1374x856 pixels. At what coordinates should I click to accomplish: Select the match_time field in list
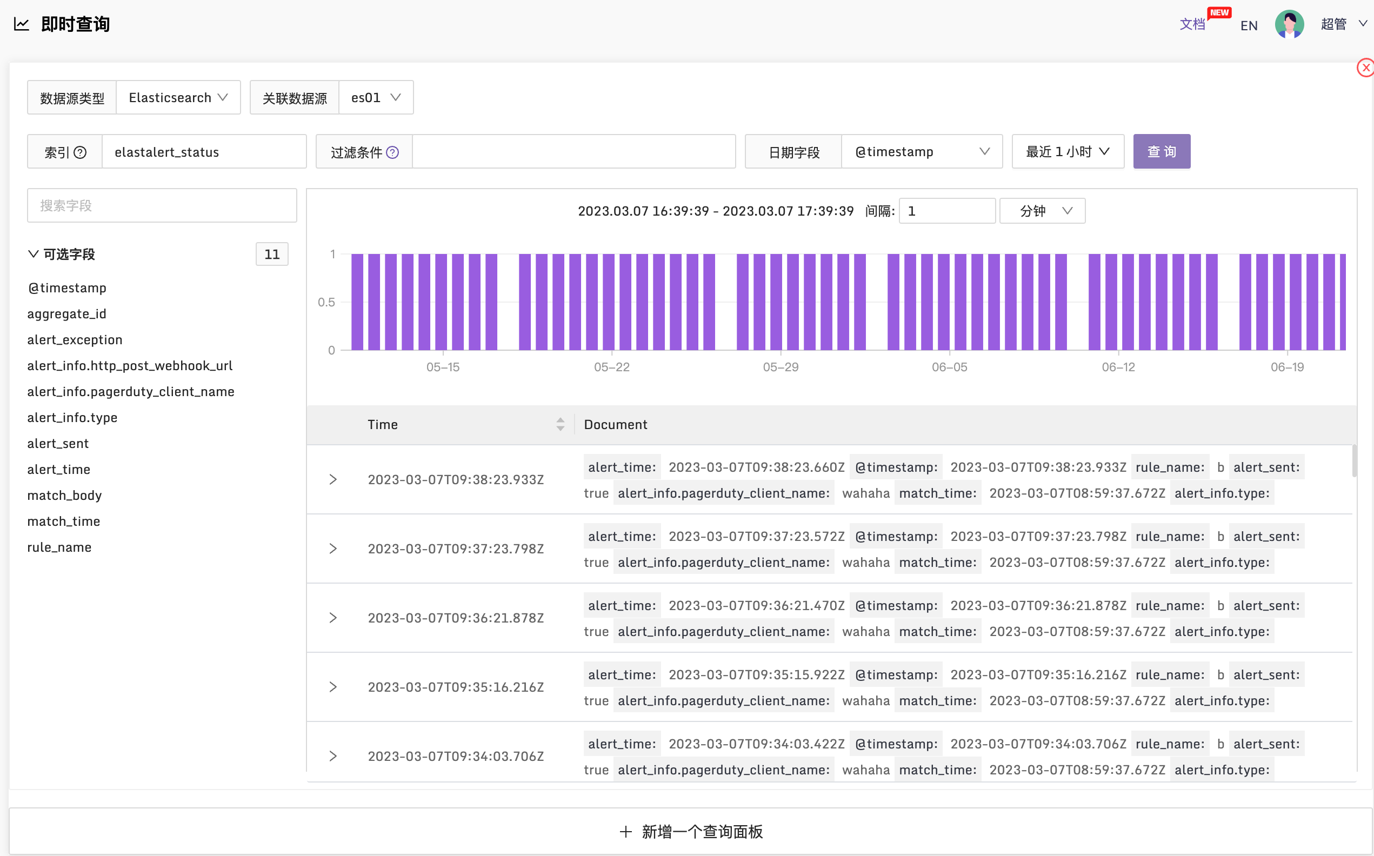pyautogui.click(x=63, y=521)
